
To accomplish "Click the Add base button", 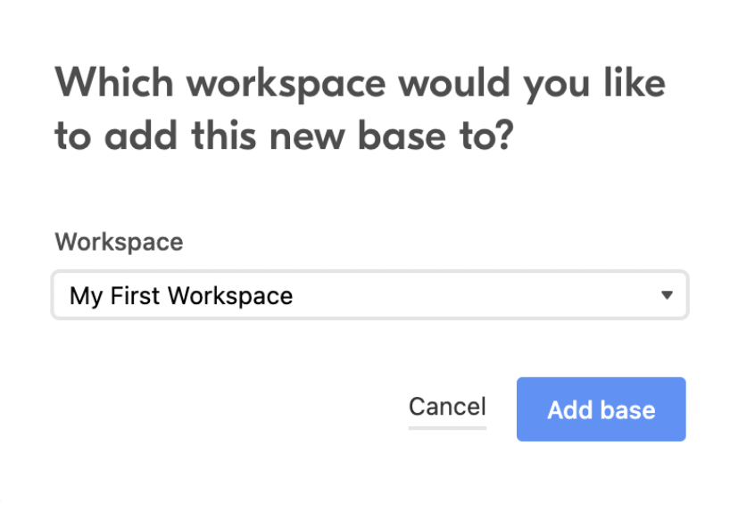I will pos(601,409).
